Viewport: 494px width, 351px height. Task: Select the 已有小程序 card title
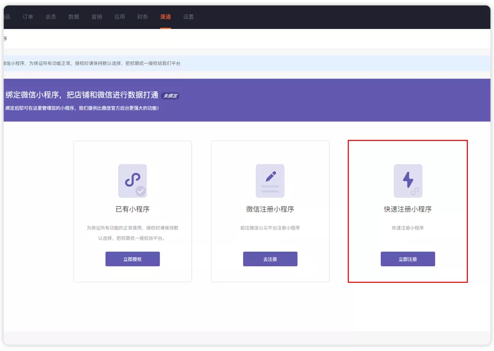(132, 209)
